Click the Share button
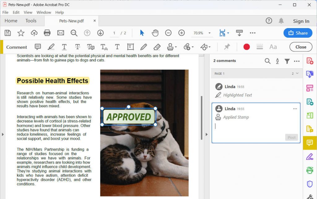The width and height of the screenshot is (317, 199). point(297,33)
